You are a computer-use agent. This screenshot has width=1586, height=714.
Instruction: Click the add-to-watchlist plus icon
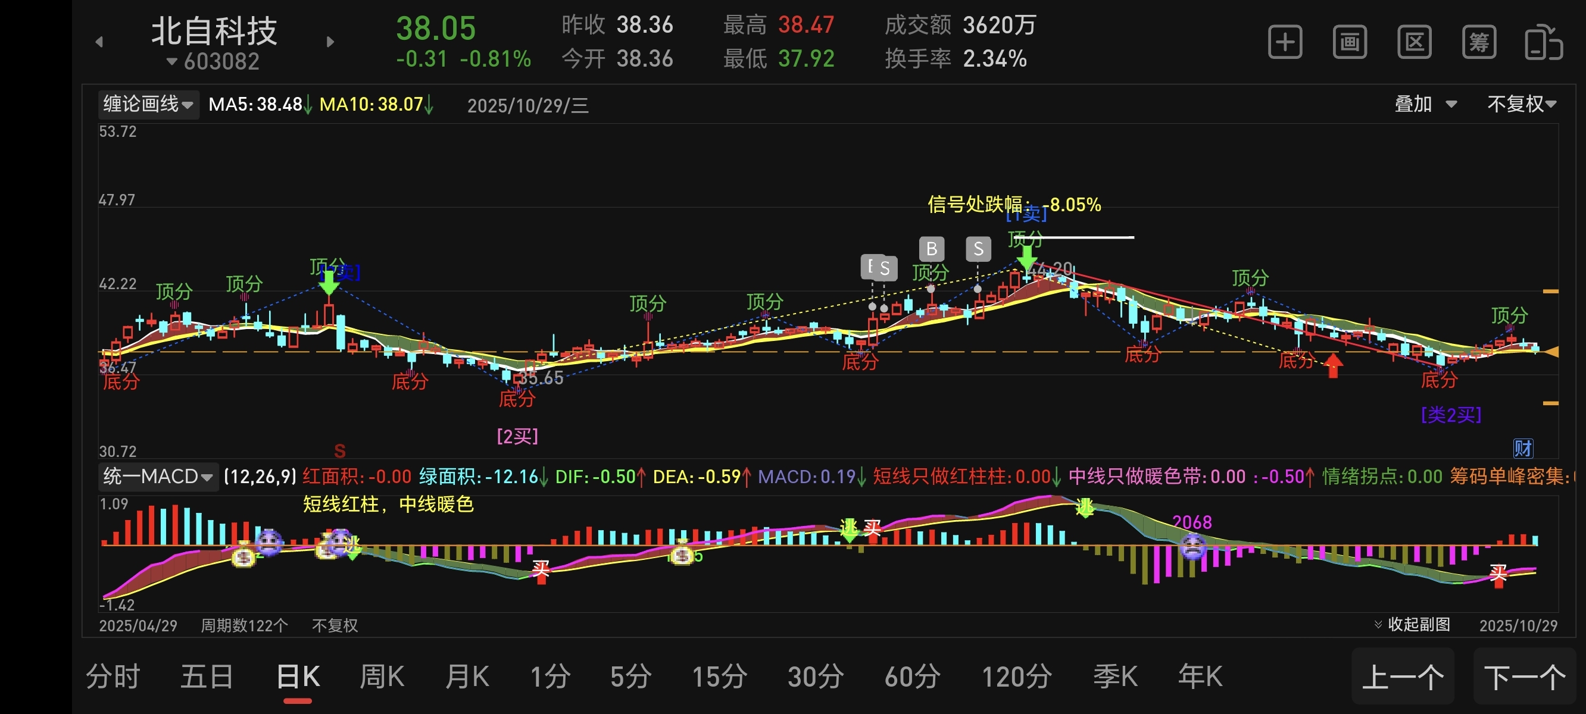click(1285, 42)
